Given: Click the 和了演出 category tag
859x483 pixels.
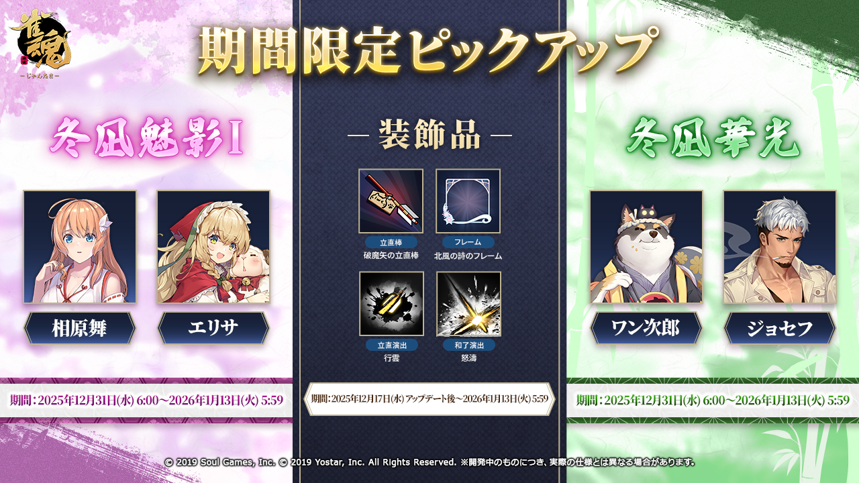Looking at the screenshot, I should [x=468, y=345].
